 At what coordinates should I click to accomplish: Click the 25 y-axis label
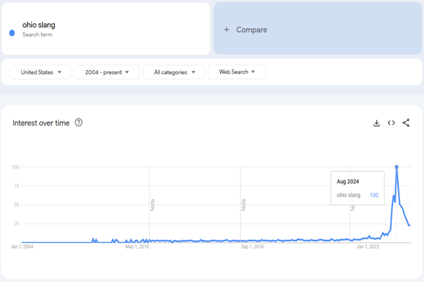16,223
